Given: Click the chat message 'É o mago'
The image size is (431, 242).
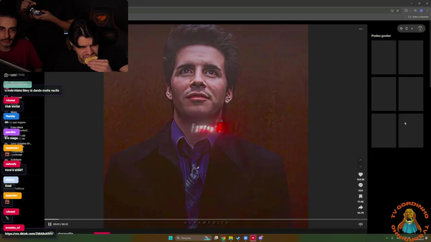Looking at the screenshot, I should [x=11, y=138].
